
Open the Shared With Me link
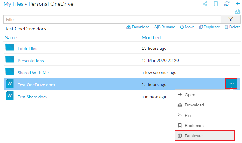(x=33, y=73)
